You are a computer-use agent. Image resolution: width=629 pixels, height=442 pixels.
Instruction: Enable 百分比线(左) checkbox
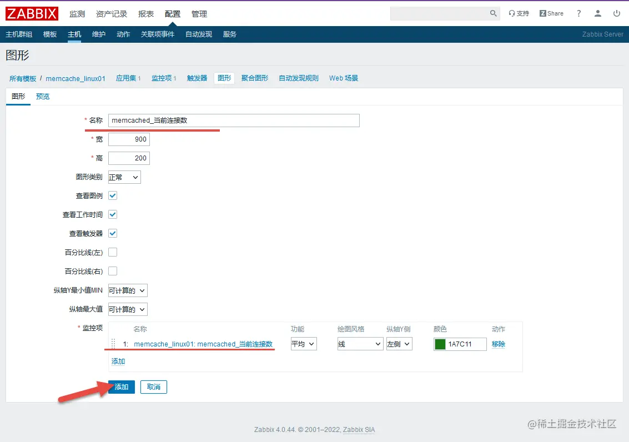(x=113, y=252)
